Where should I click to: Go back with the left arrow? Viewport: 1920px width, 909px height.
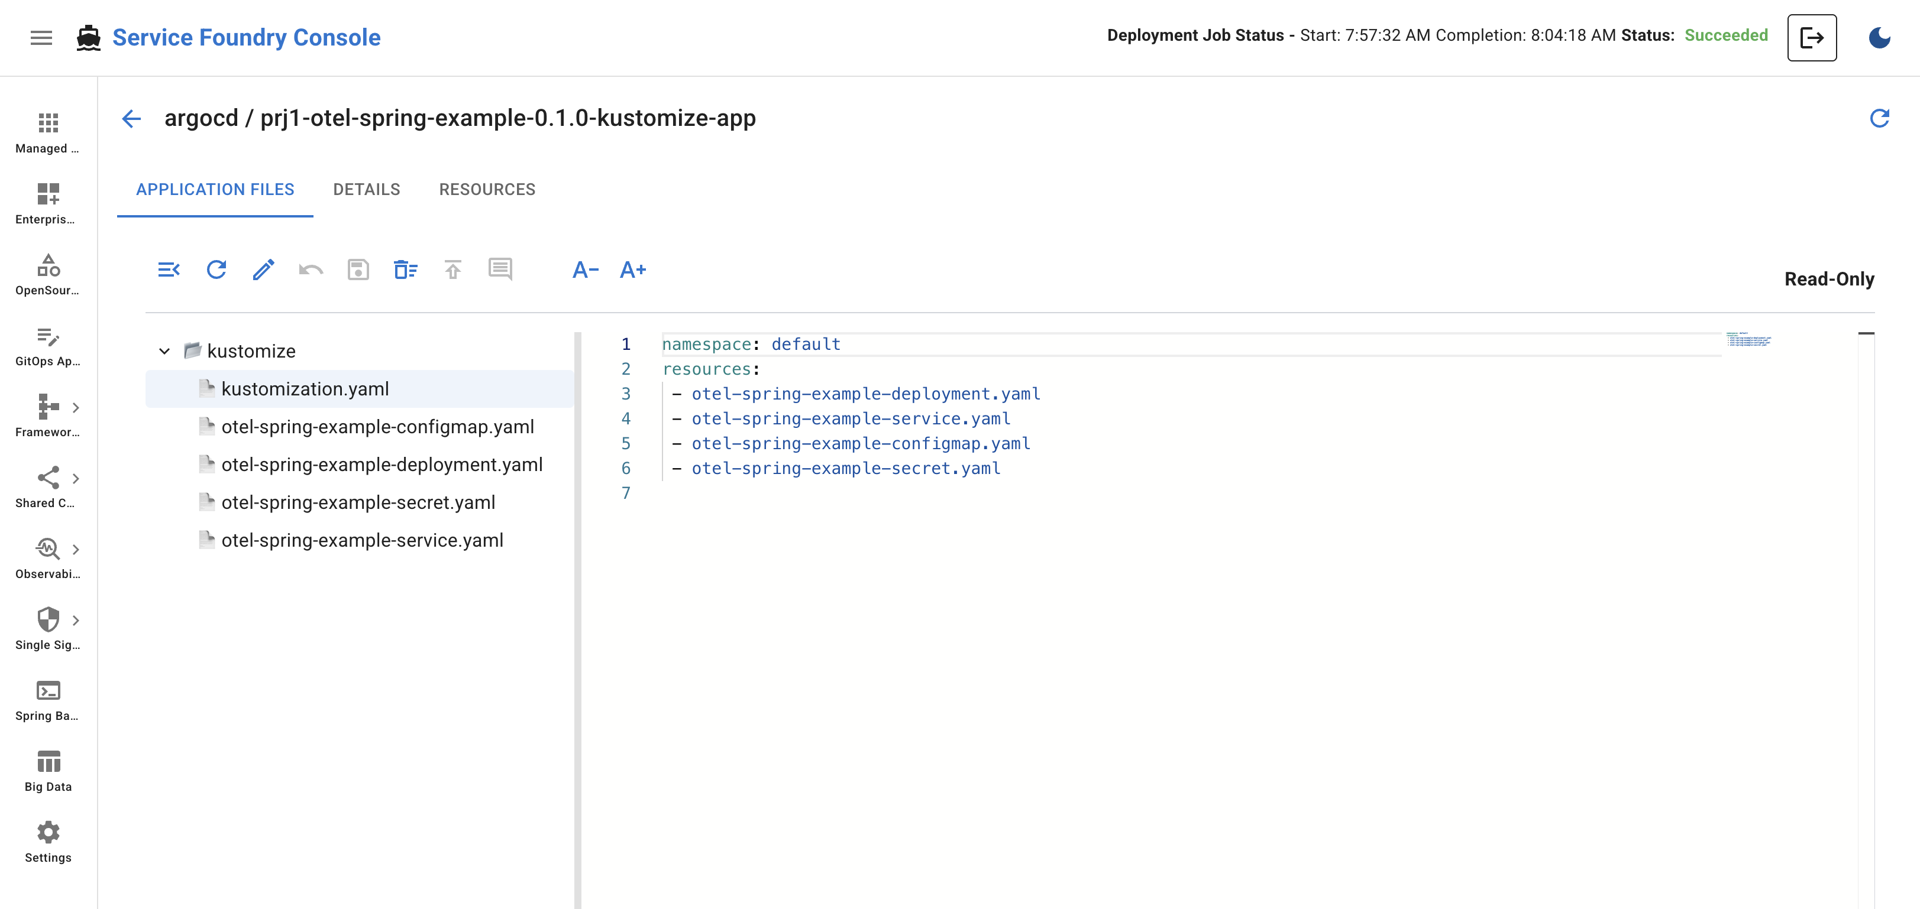pos(132,118)
